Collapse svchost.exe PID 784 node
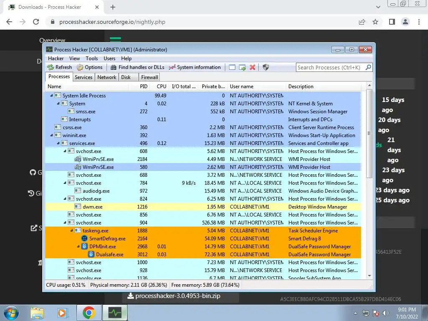The width and height of the screenshot is (428, 321). pos(65,183)
